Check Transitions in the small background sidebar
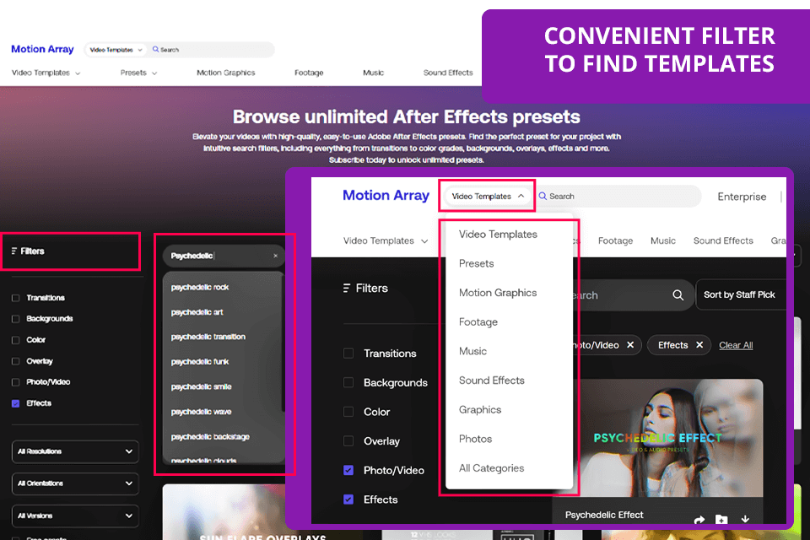Image resolution: width=810 pixels, height=540 pixels. click(x=15, y=298)
